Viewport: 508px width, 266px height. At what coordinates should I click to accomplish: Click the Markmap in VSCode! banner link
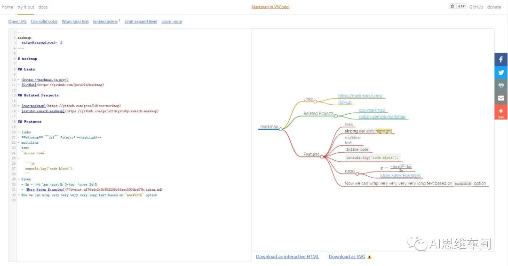270,7
